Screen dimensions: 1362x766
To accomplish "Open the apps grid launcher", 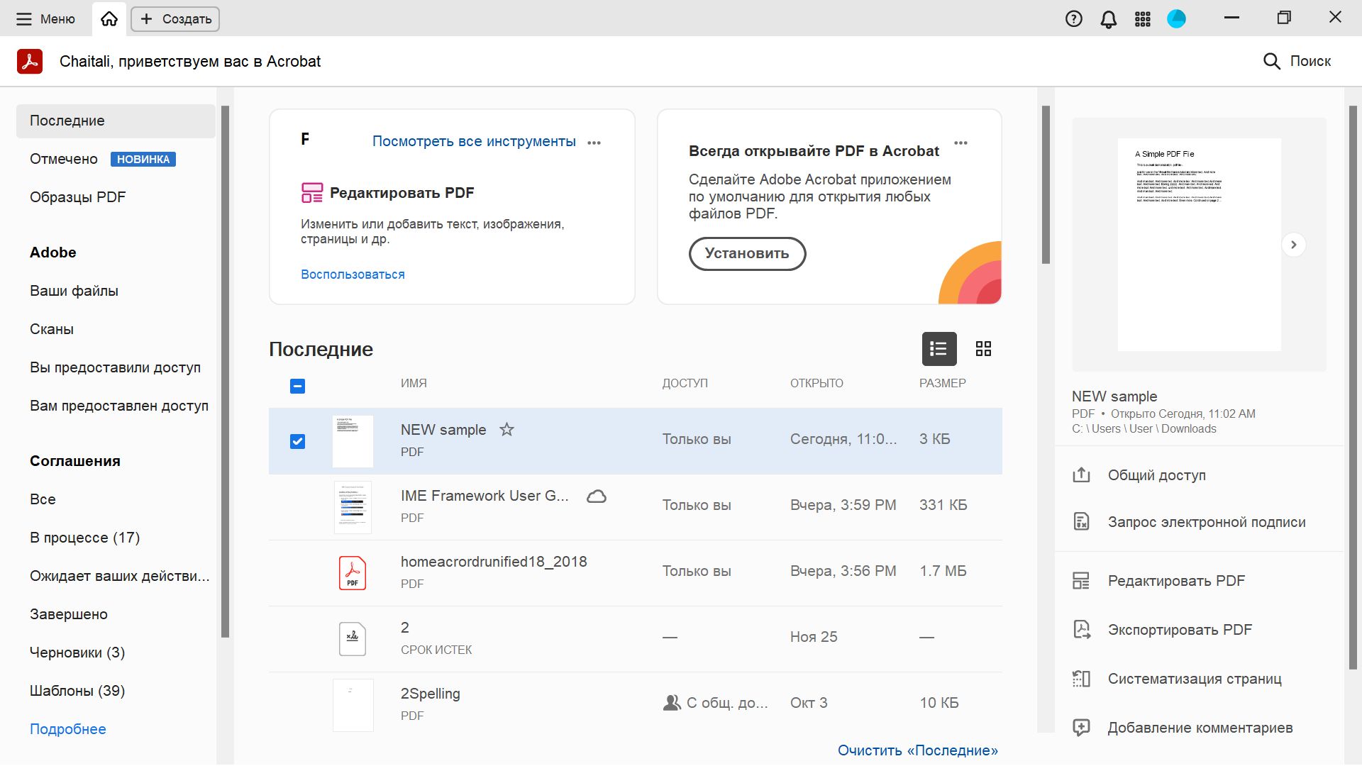I will (x=1142, y=19).
